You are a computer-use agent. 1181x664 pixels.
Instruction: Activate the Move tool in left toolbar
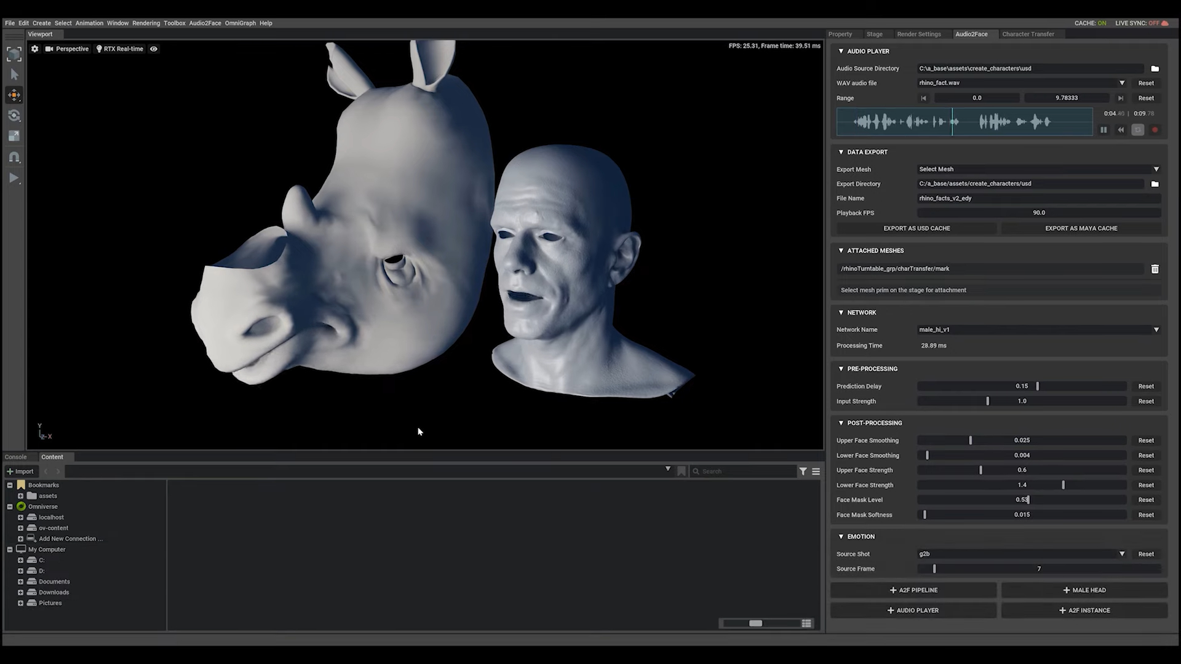pyautogui.click(x=14, y=95)
